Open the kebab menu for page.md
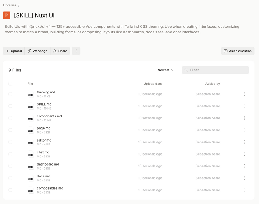This screenshot has height=204, width=259. pyautogui.click(x=245, y=130)
